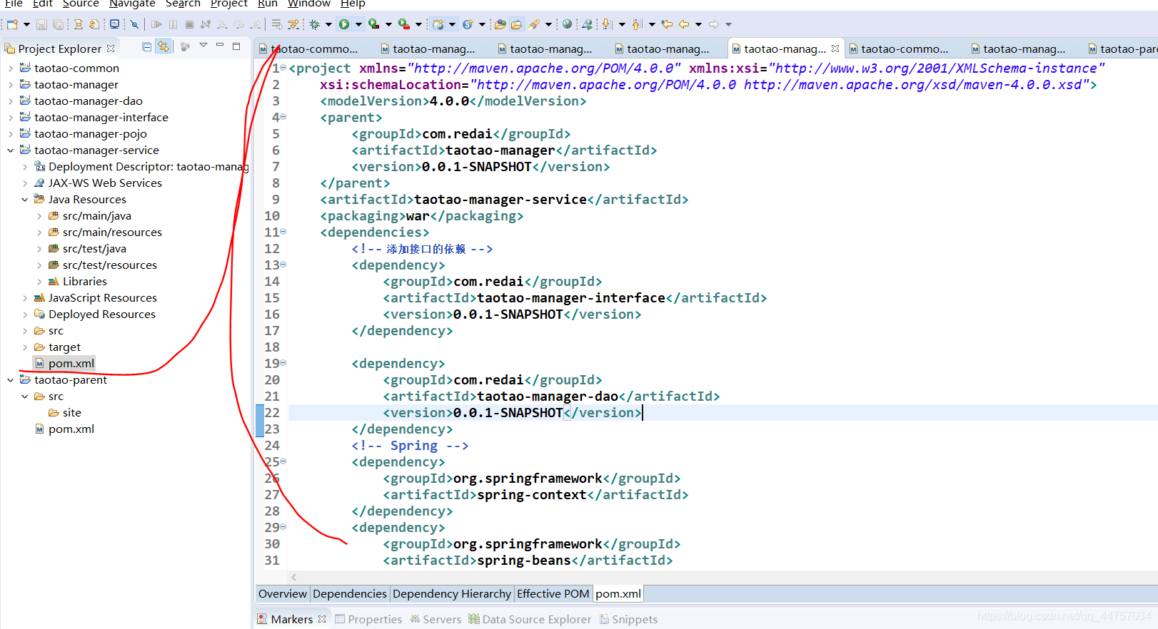This screenshot has height=629, width=1158.
Task: Click the Open Type folder icon
Action: (x=500, y=24)
